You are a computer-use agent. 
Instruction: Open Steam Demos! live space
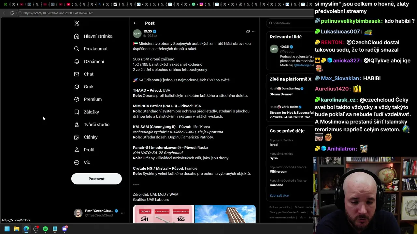pyautogui.click(x=290, y=91)
